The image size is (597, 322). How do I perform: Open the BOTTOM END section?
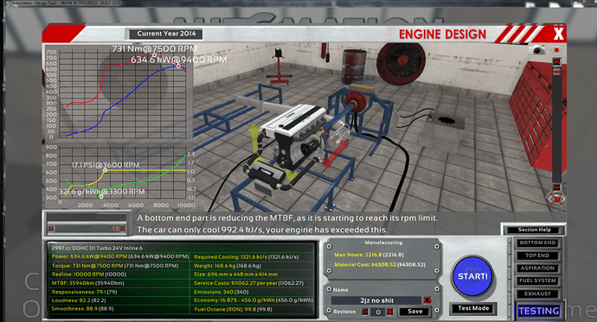[x=537, y=243]
